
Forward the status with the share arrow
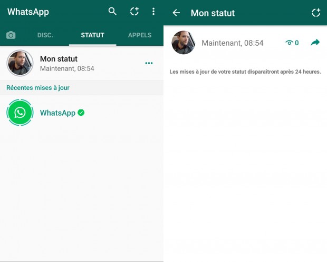315,43
